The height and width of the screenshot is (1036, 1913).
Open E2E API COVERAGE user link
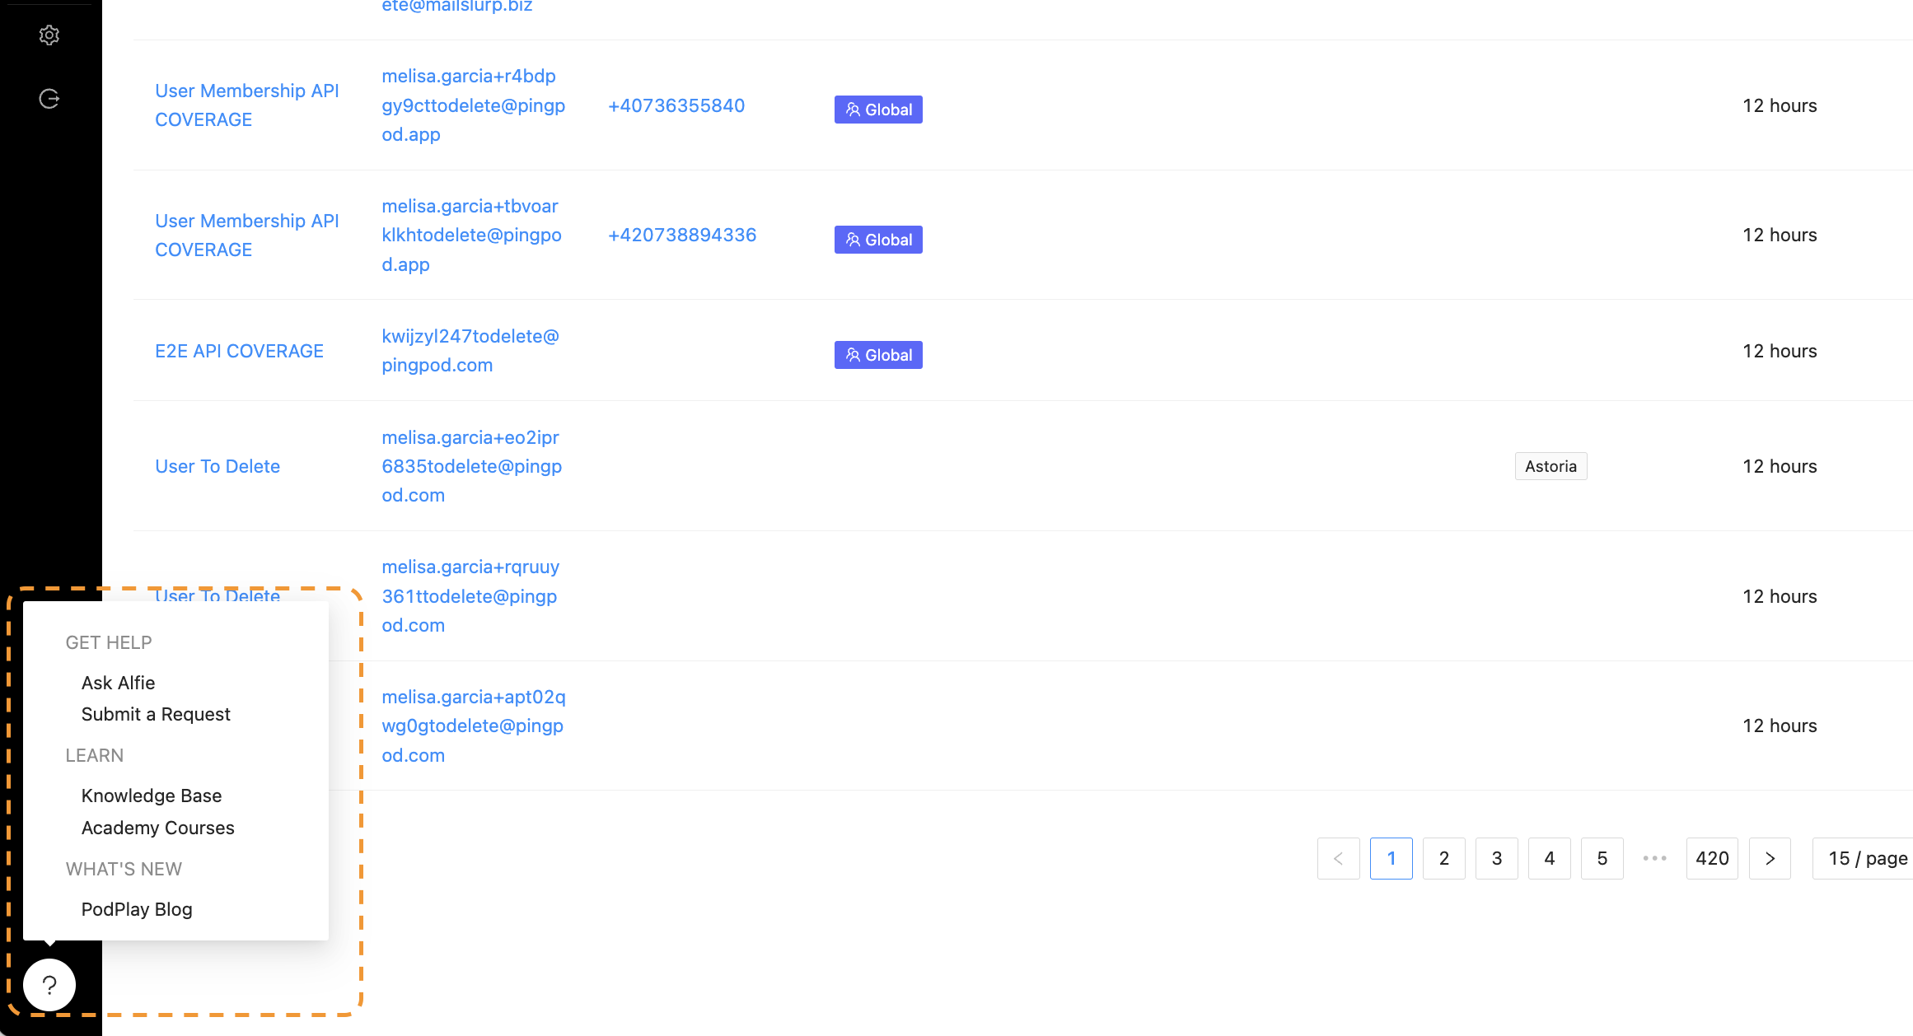(x=239, y=351)
